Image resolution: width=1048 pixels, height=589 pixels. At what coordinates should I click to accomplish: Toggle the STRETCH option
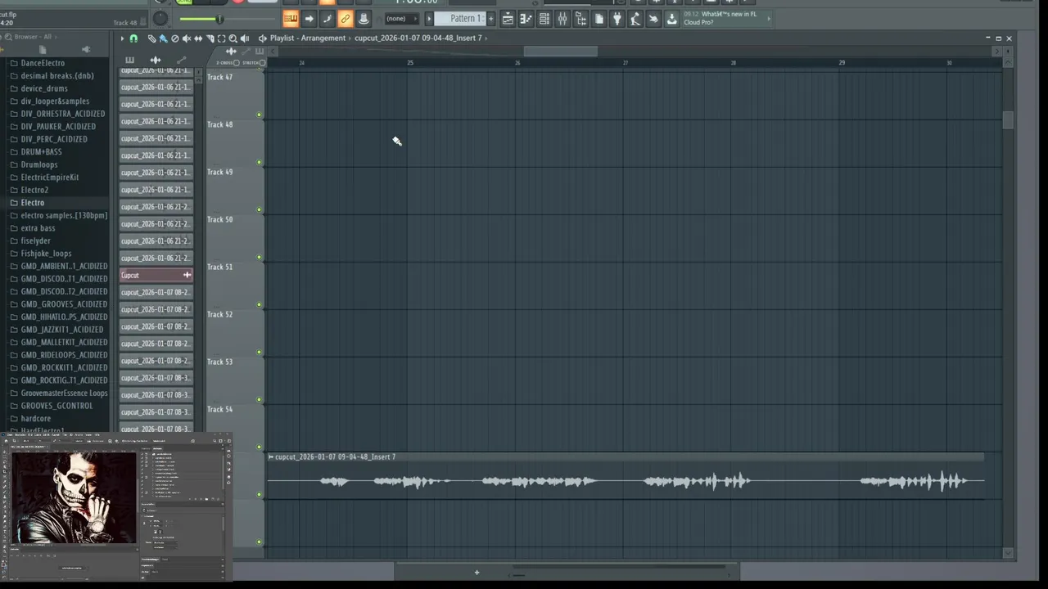[262, 63]
